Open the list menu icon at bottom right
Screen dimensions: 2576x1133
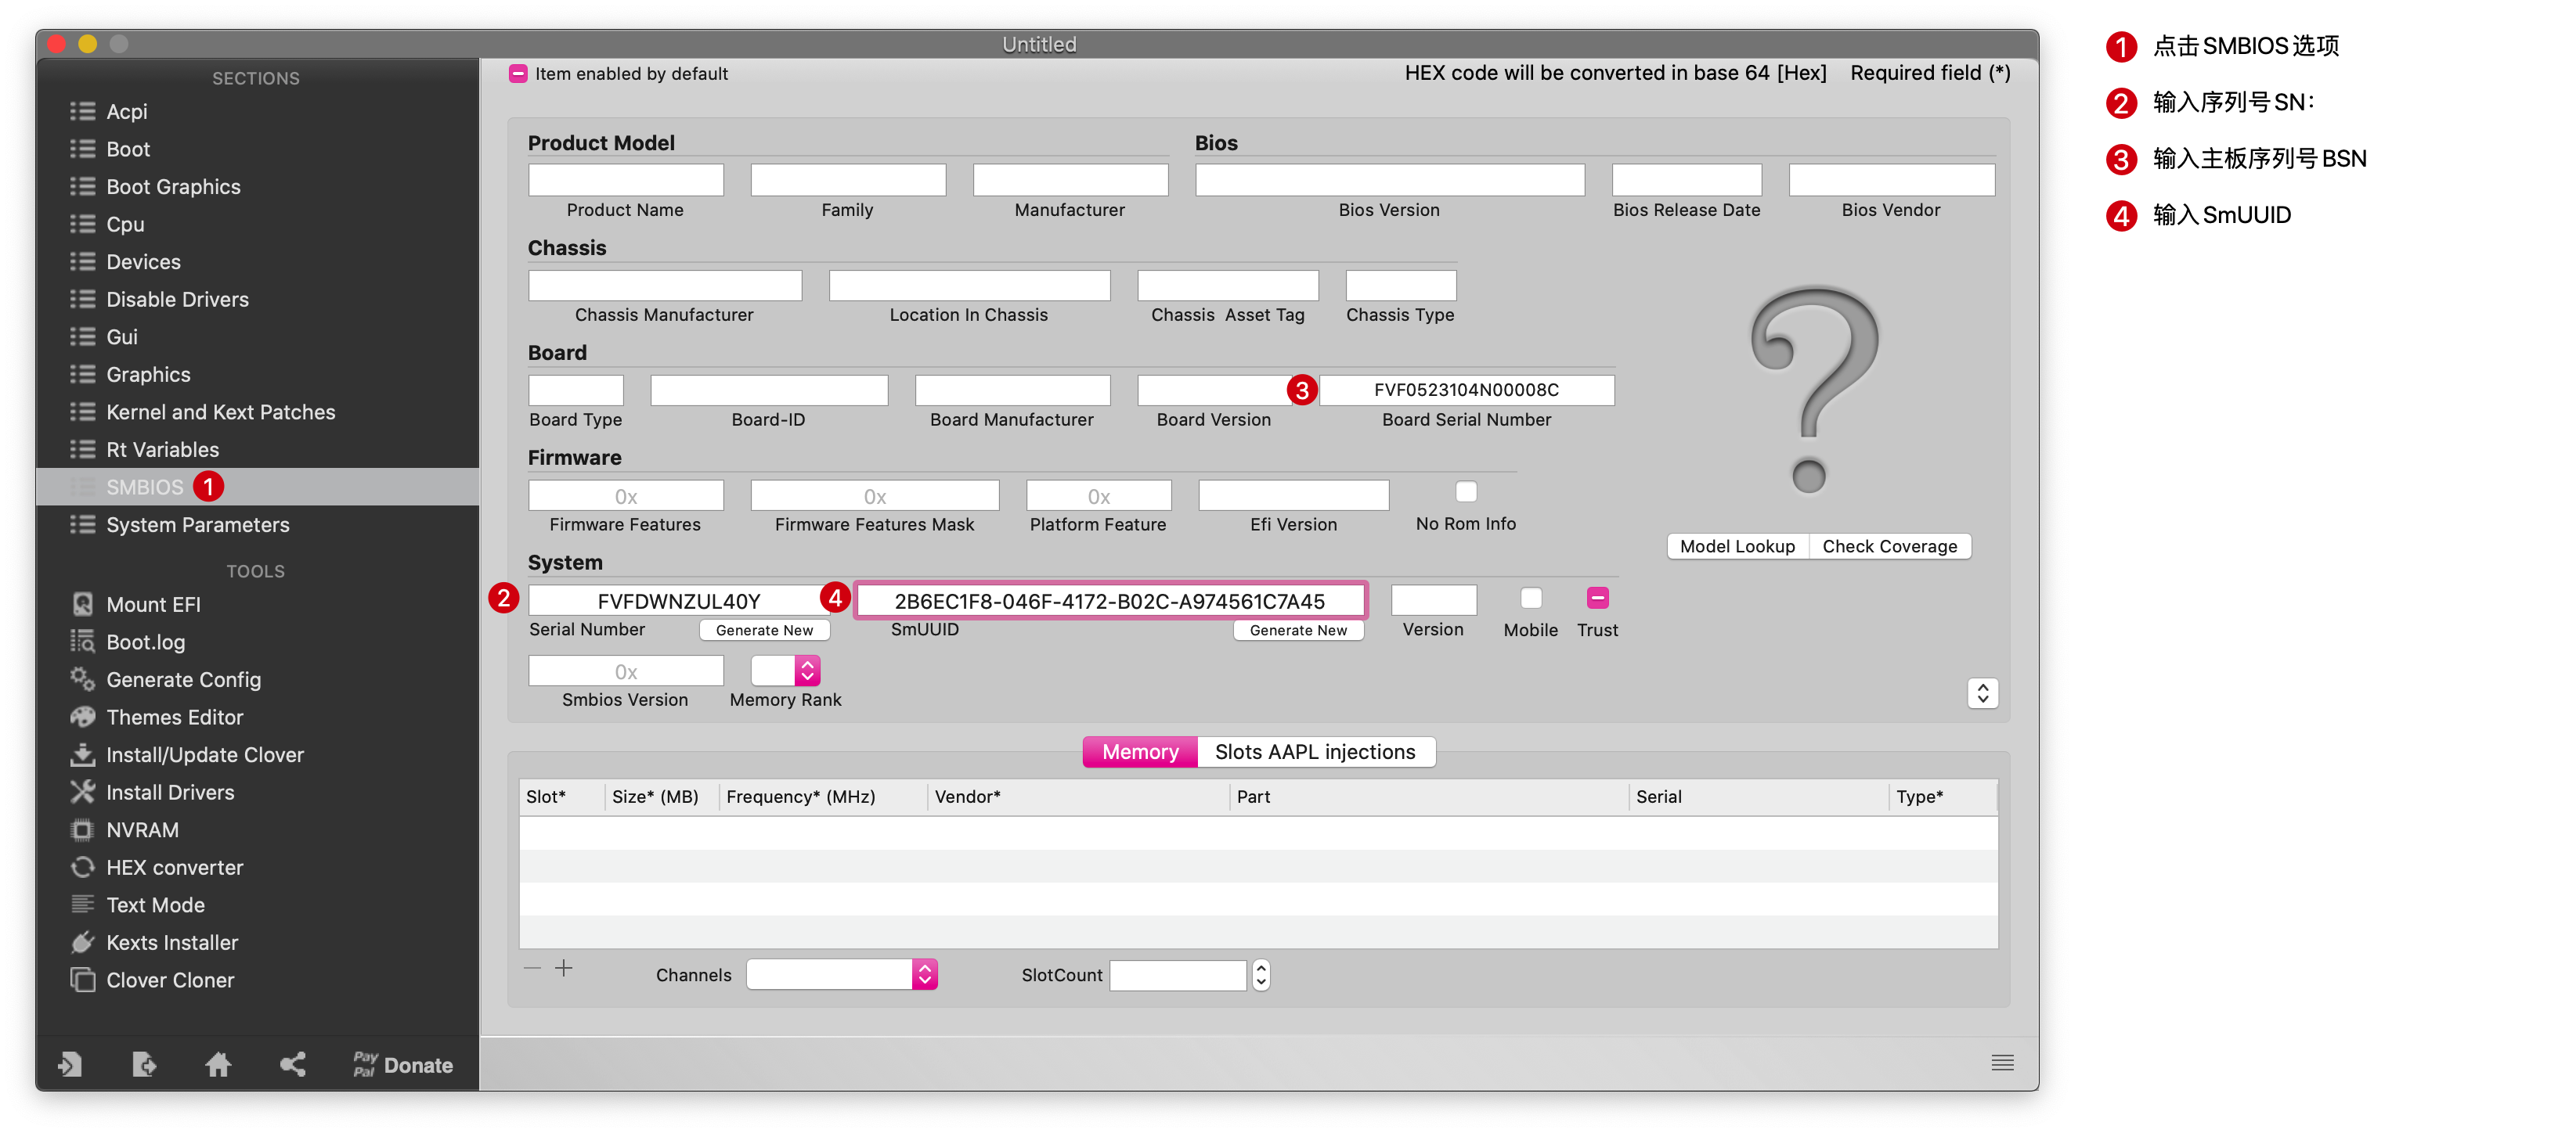(x=2002, y=1062)
